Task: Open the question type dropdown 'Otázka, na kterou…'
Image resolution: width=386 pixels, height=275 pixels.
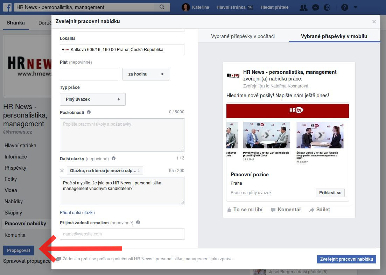Action: point(105,171)
